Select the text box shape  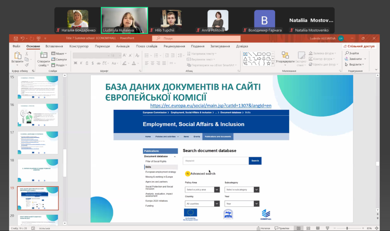click(245, 54)
